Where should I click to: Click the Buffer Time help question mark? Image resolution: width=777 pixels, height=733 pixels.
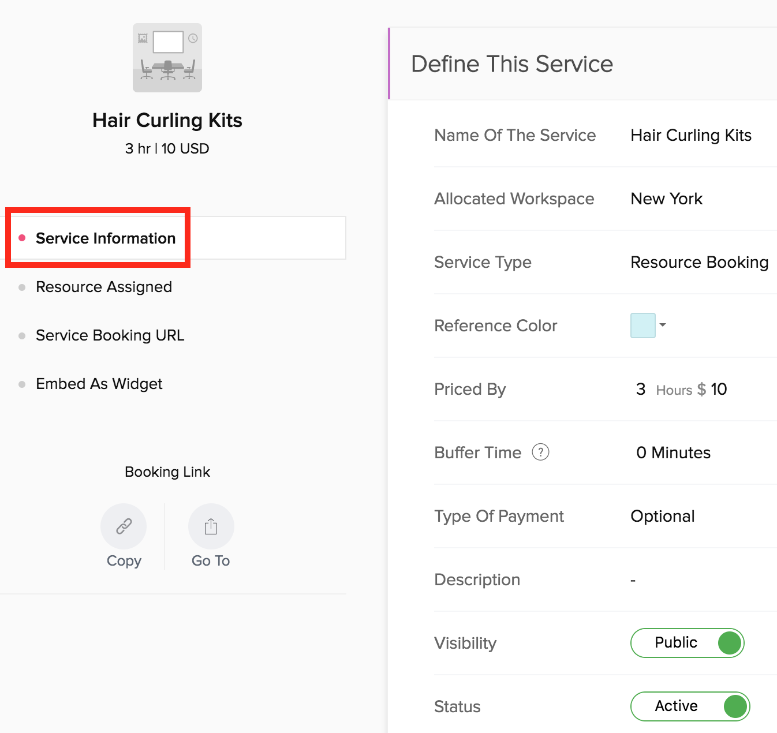click(x=540, y=452)
